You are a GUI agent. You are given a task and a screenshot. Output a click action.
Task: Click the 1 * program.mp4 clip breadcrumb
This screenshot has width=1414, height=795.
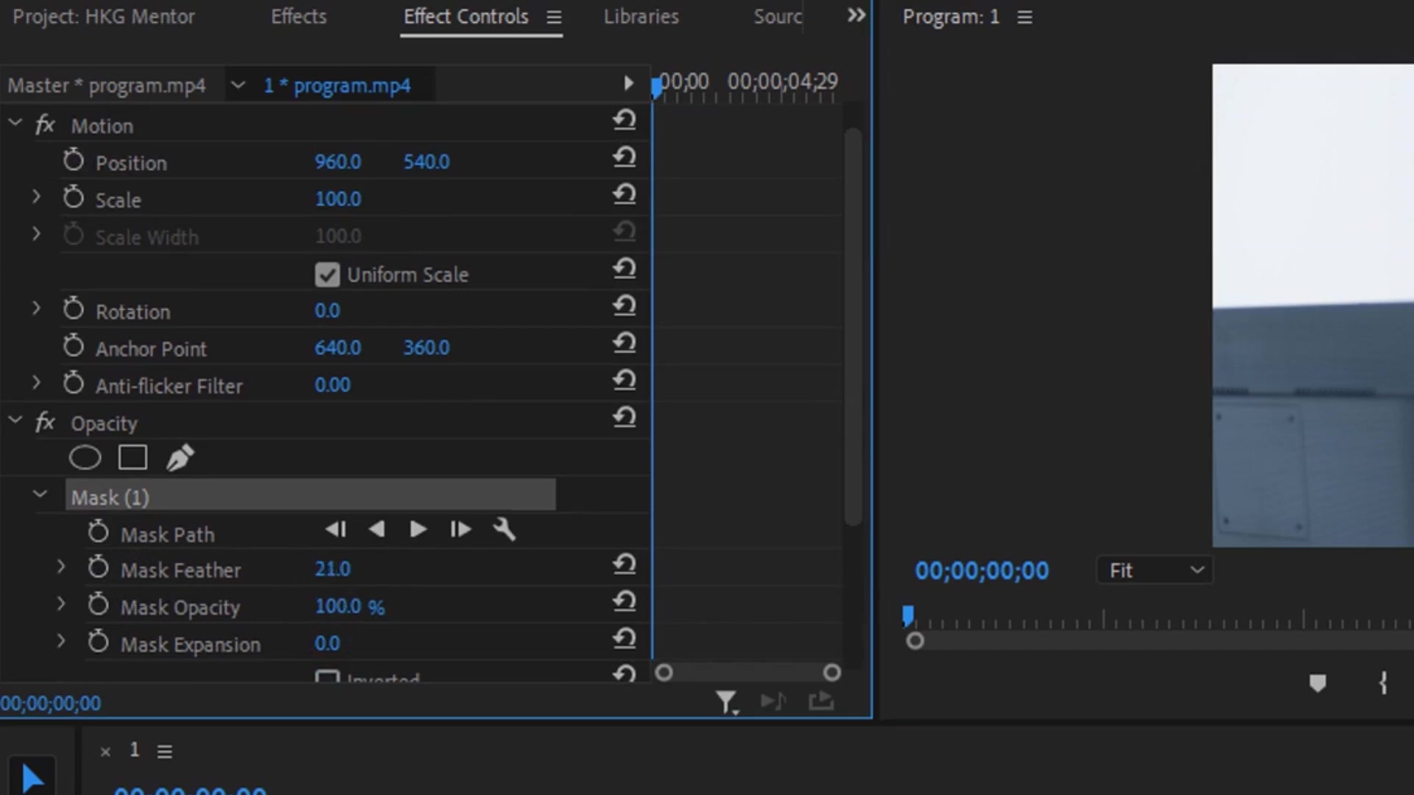(x=337, y=85)
